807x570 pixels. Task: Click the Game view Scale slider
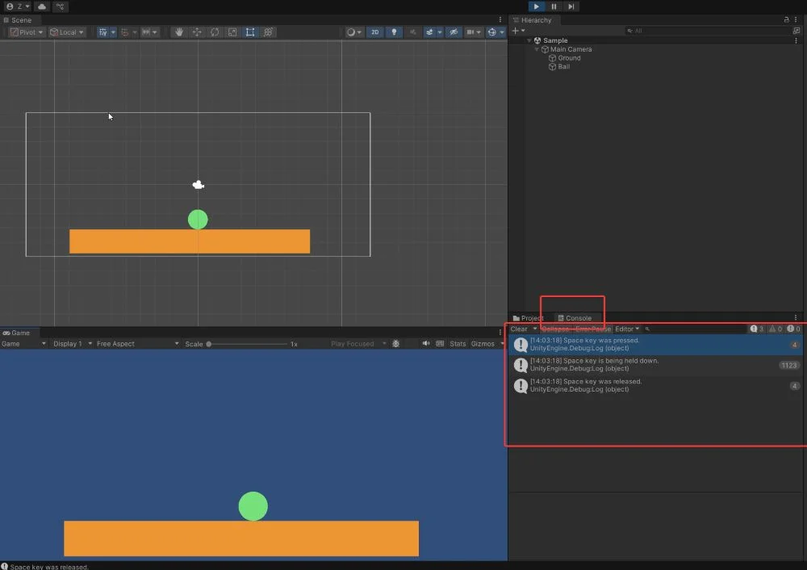[248, 344]
